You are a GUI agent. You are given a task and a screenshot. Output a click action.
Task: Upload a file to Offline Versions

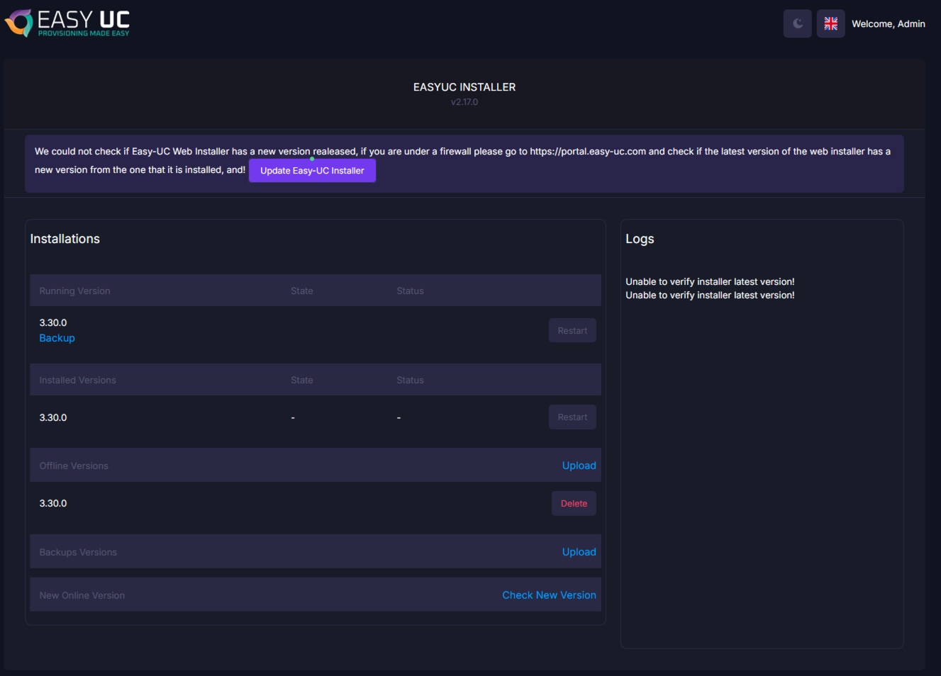[579, 466]
